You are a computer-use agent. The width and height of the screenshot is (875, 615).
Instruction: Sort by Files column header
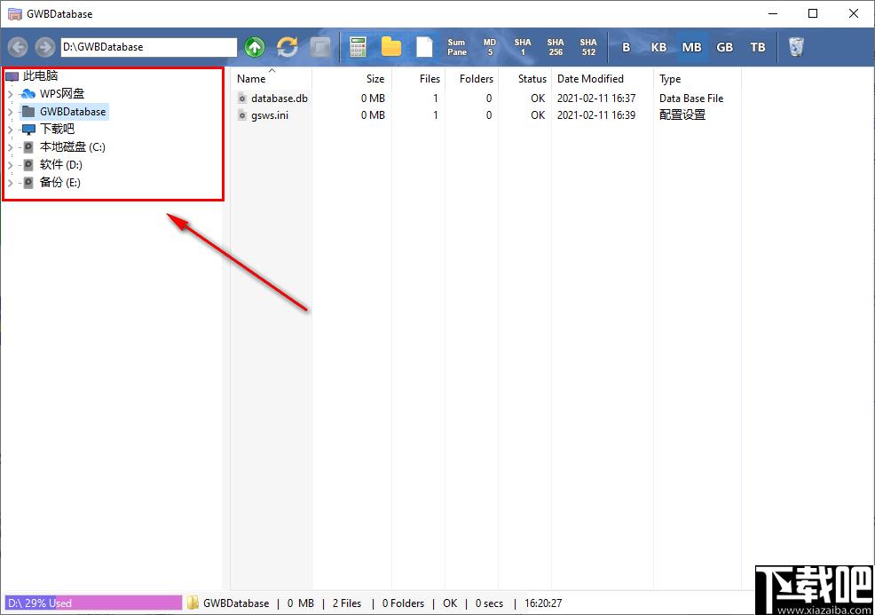(430, 79)
